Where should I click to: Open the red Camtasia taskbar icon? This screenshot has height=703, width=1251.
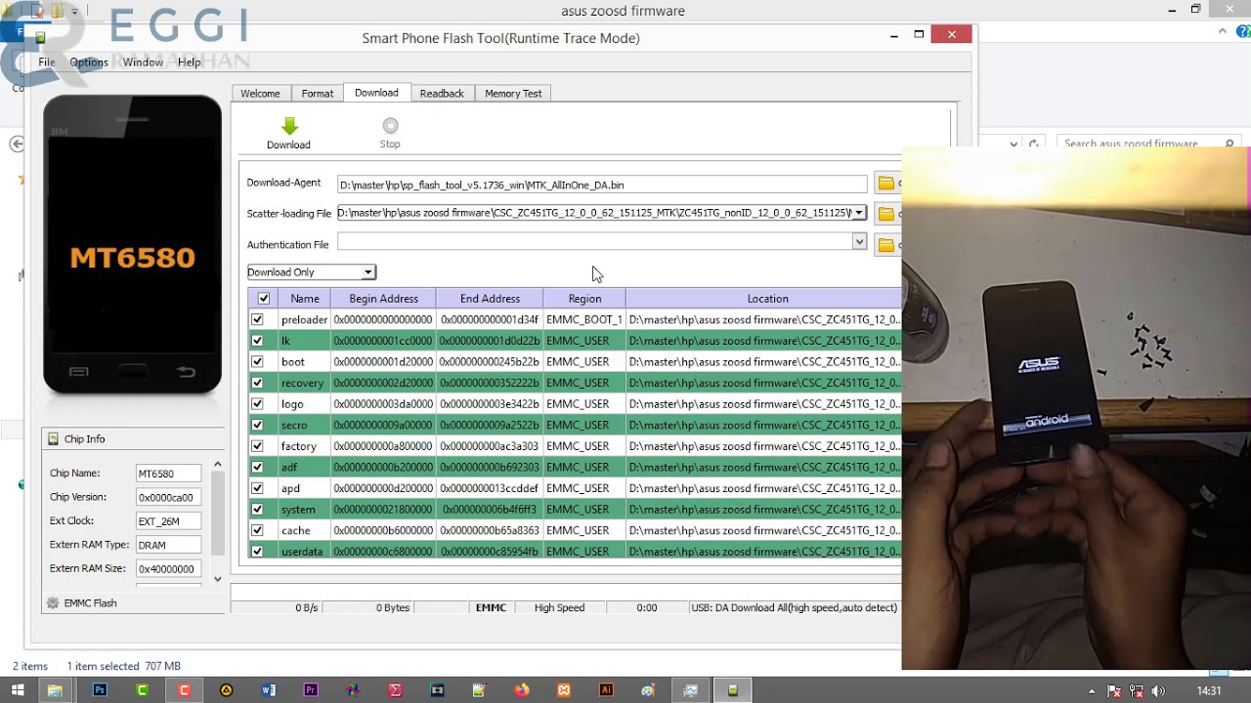pyautogui.click(x=184, y=690)
